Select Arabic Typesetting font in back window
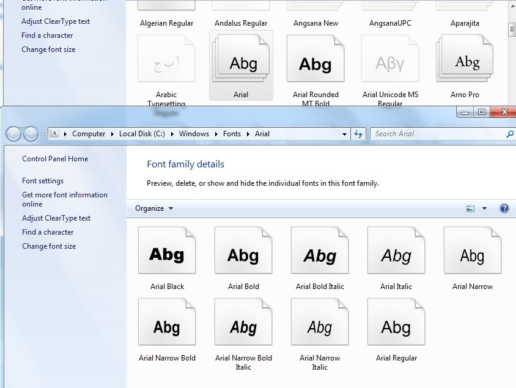 (x=166, y=59)
